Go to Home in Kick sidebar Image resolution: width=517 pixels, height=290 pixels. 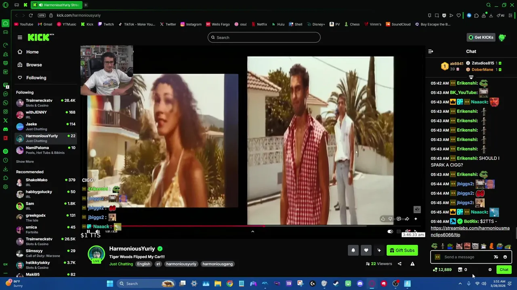[x=28, y=52]
